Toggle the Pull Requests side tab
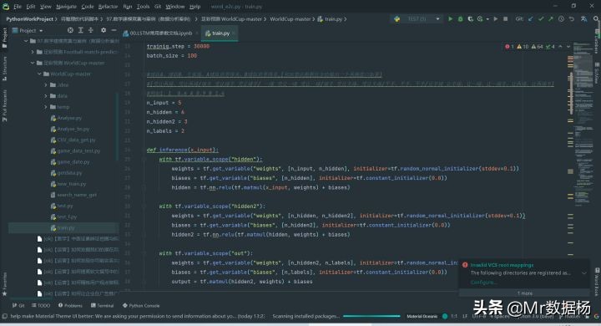The width and height of the screenshot is (601, 326). [5, 105]
